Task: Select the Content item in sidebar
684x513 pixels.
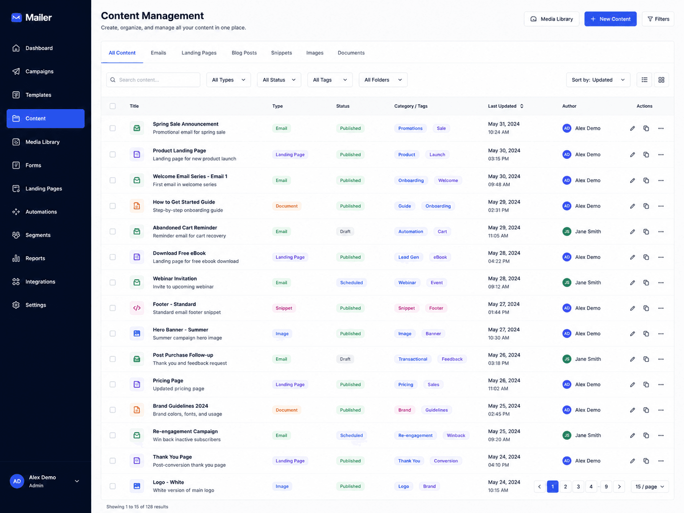Action: 45,119
